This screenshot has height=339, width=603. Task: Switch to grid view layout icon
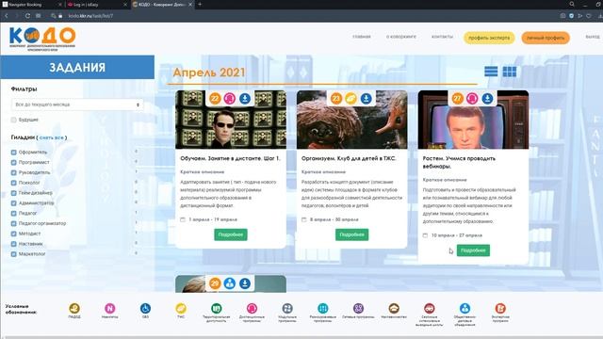(510, 72)
